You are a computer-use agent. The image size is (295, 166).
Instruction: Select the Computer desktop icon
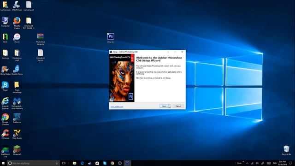(x=5, y=22)
